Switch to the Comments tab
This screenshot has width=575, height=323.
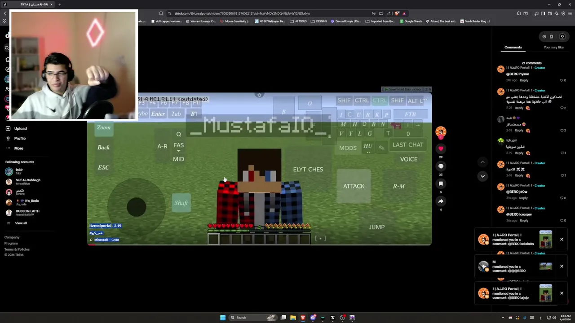pos(513,47)
